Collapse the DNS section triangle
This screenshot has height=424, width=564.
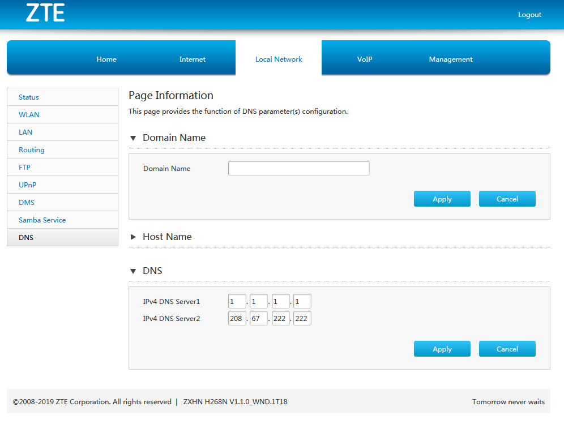point(133,271)
